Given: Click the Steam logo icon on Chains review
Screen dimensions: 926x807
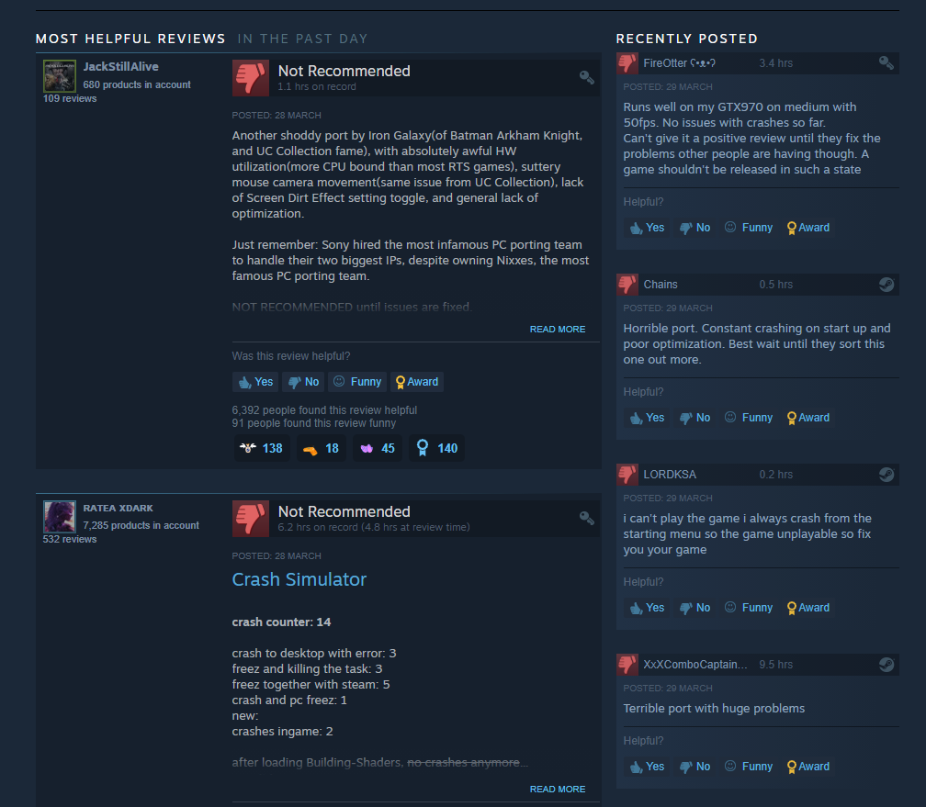Looking at the screenshot, I should pos(886,285).
